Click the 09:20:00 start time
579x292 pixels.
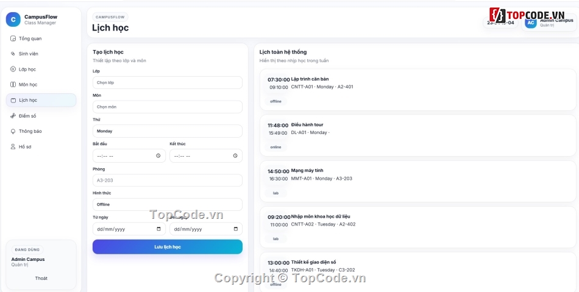pyautogui.click(x=279, y=217)
